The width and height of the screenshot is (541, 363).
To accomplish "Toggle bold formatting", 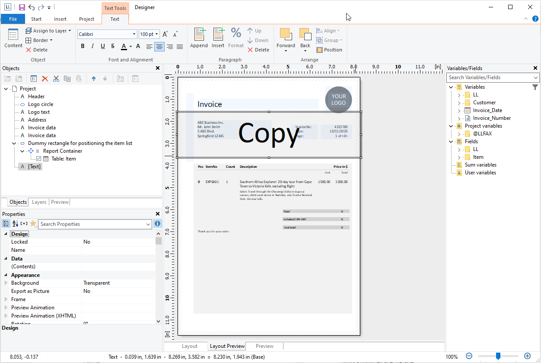I will [83, 46].
